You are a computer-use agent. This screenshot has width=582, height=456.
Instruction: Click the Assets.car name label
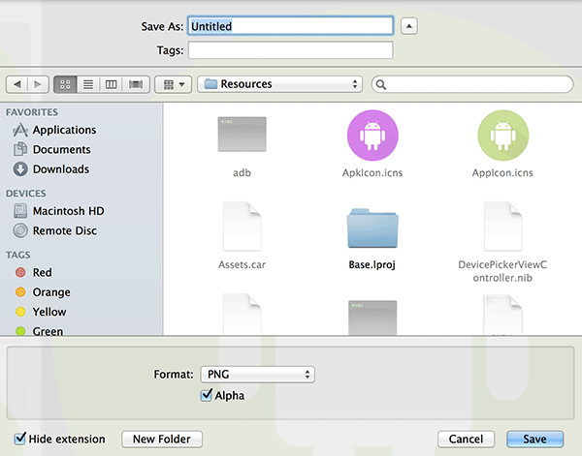tap(242, 264)
